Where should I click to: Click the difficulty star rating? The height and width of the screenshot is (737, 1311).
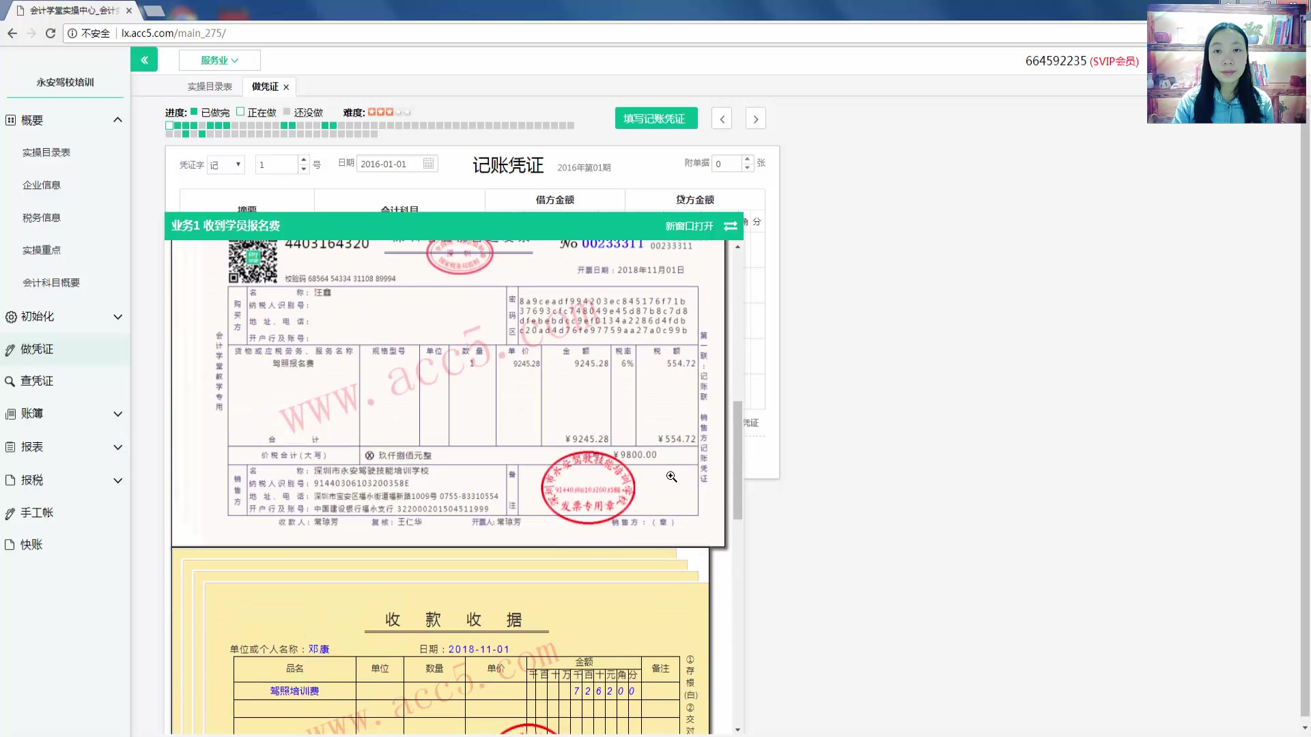pos(388,112)
